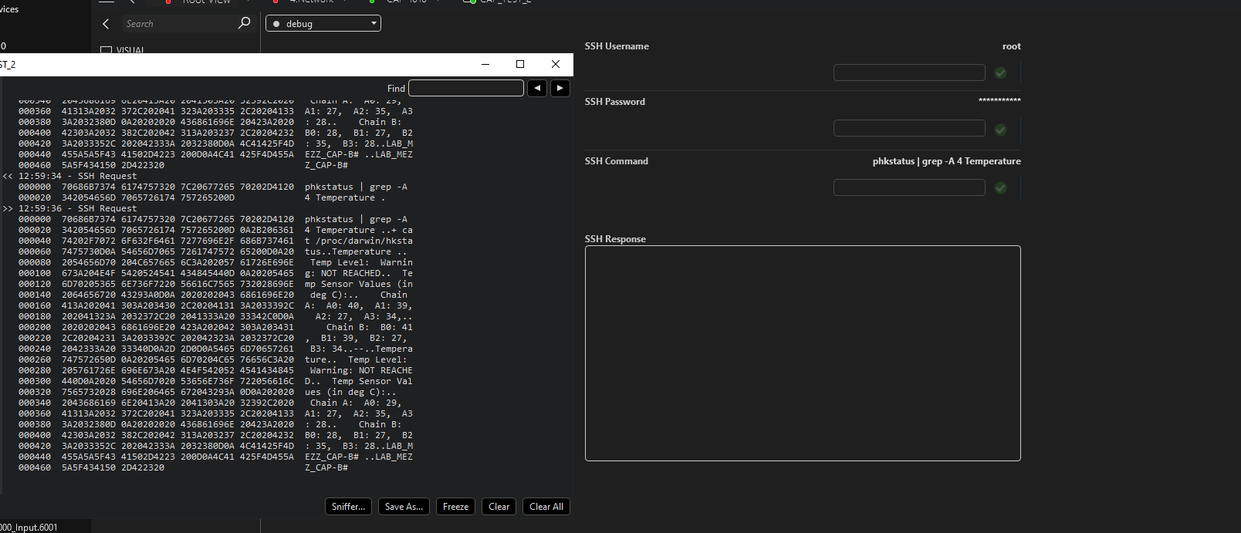Click inside the SSH Response text area
Image resolution: width=1241 pixels, height=533 pixels.
pyautogui.click(x=803, y=353)
